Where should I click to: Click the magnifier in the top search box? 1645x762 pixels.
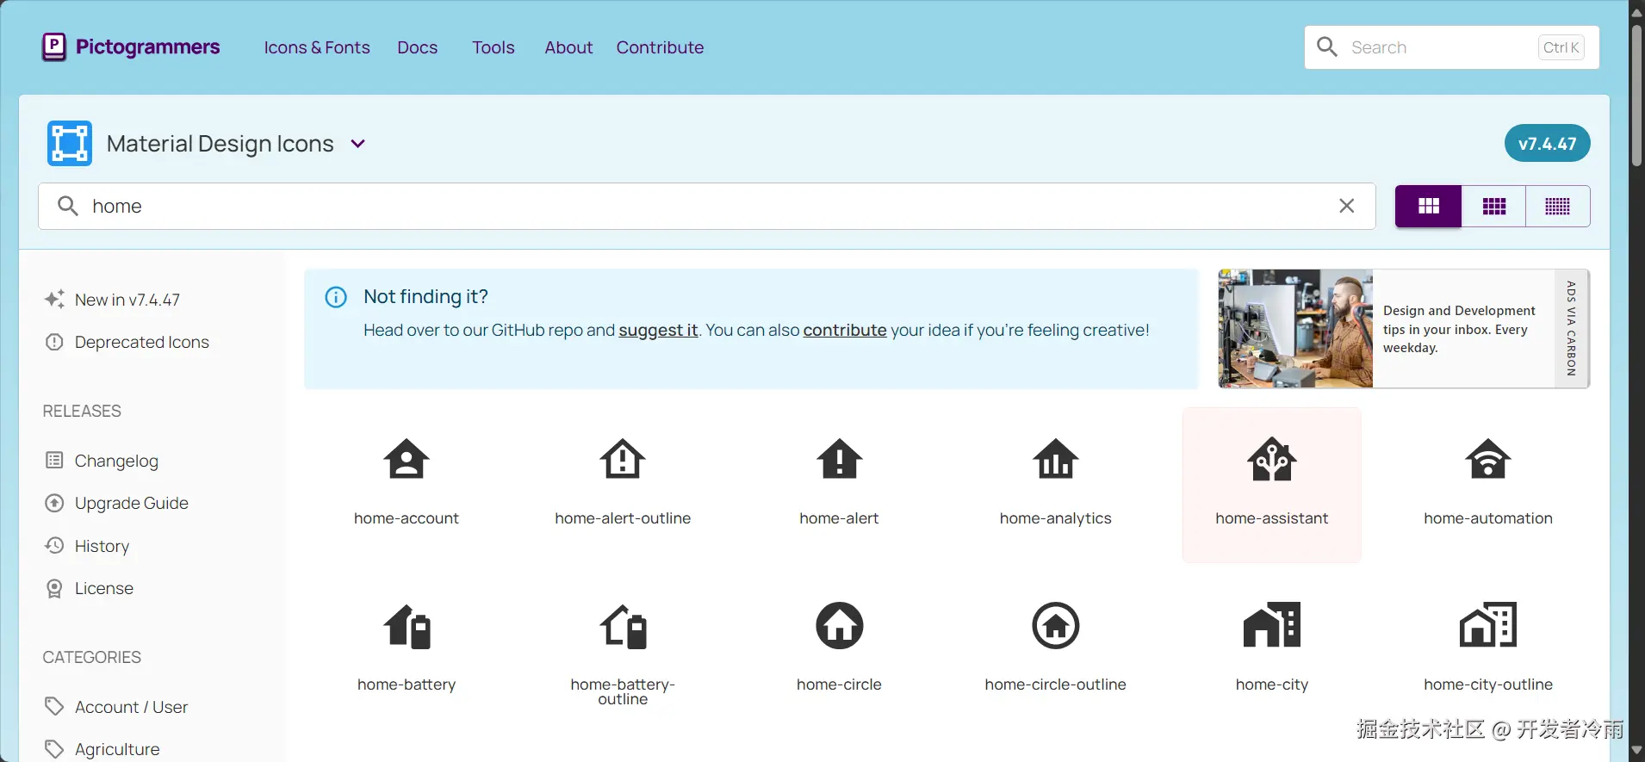coord(1327,47)
